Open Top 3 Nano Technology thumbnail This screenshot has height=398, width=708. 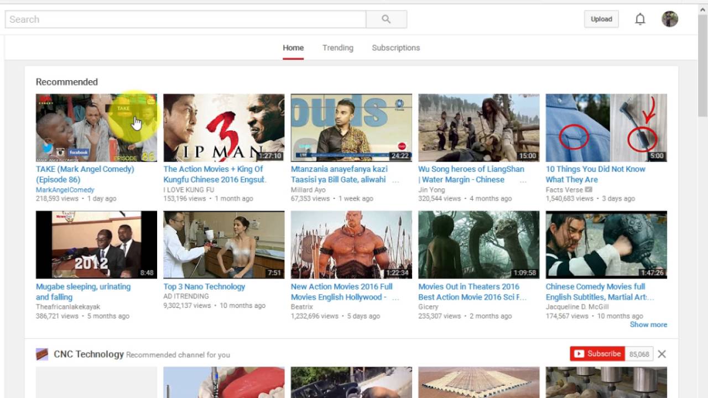pyautogui.click(x=224, y=244)
